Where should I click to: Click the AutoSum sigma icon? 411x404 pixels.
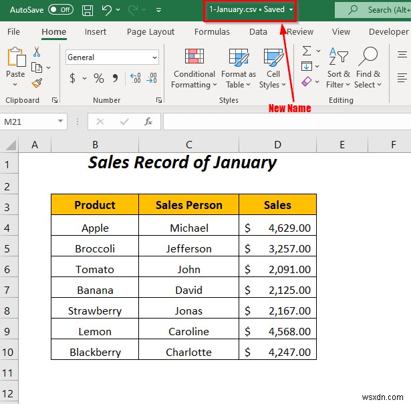pyautogui.click(x=307, y=51)
